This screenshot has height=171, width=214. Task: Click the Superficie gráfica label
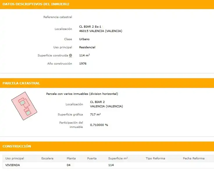pos(70,115)
